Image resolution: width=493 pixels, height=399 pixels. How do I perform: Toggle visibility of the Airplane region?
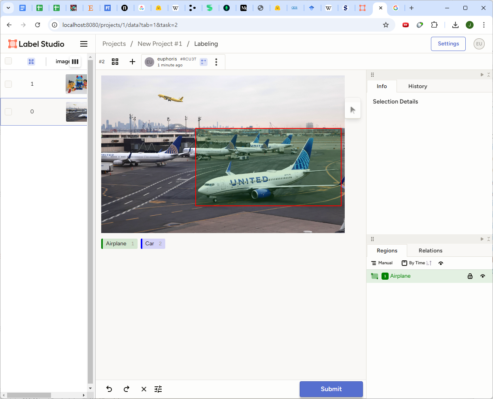coord(483,276)
